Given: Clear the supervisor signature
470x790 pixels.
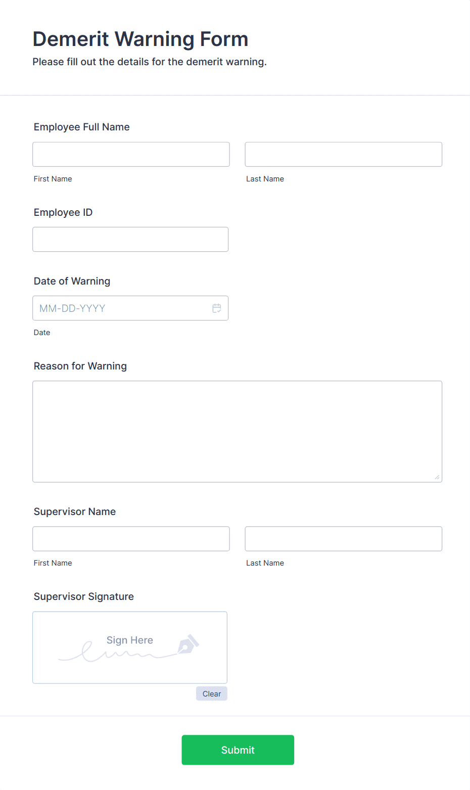Looking at the screenshot, I should (x=211, y=693).
